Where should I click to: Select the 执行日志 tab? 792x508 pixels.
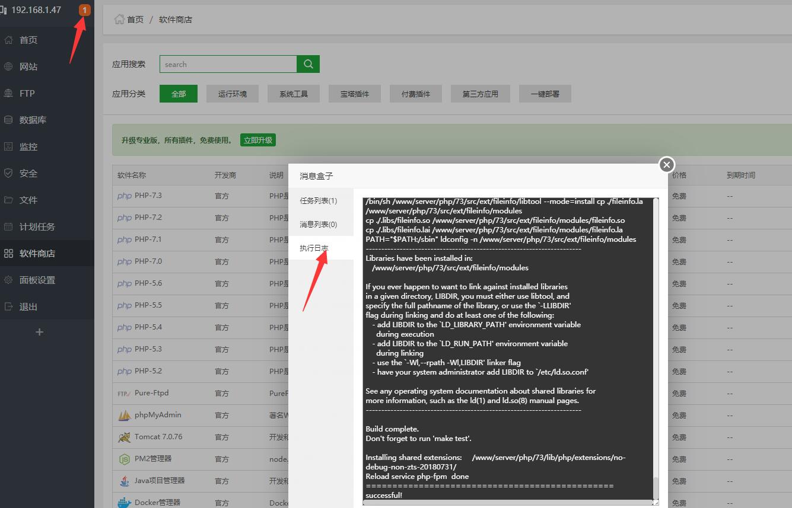pos(321,248)
